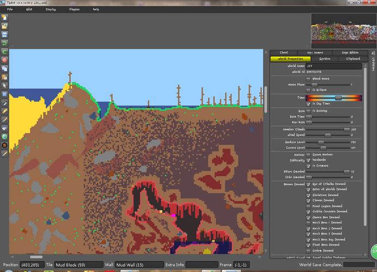Click the red Delete icon
Image resolution: width=377 pixels, height=272 pixels.
4,60
